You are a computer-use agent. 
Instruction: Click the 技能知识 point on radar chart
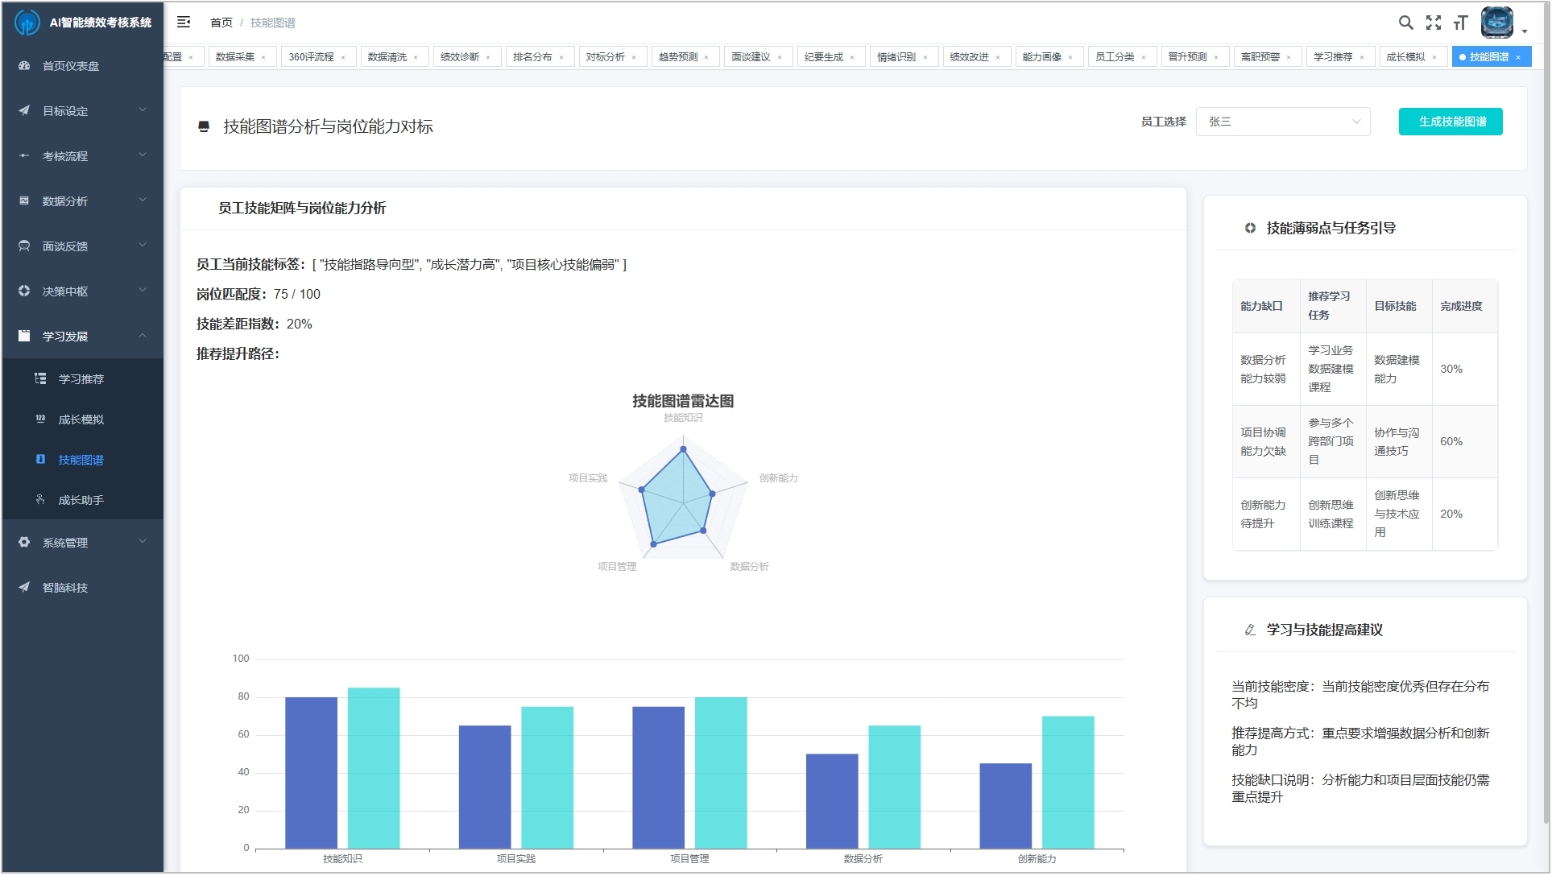click(683, 449)
